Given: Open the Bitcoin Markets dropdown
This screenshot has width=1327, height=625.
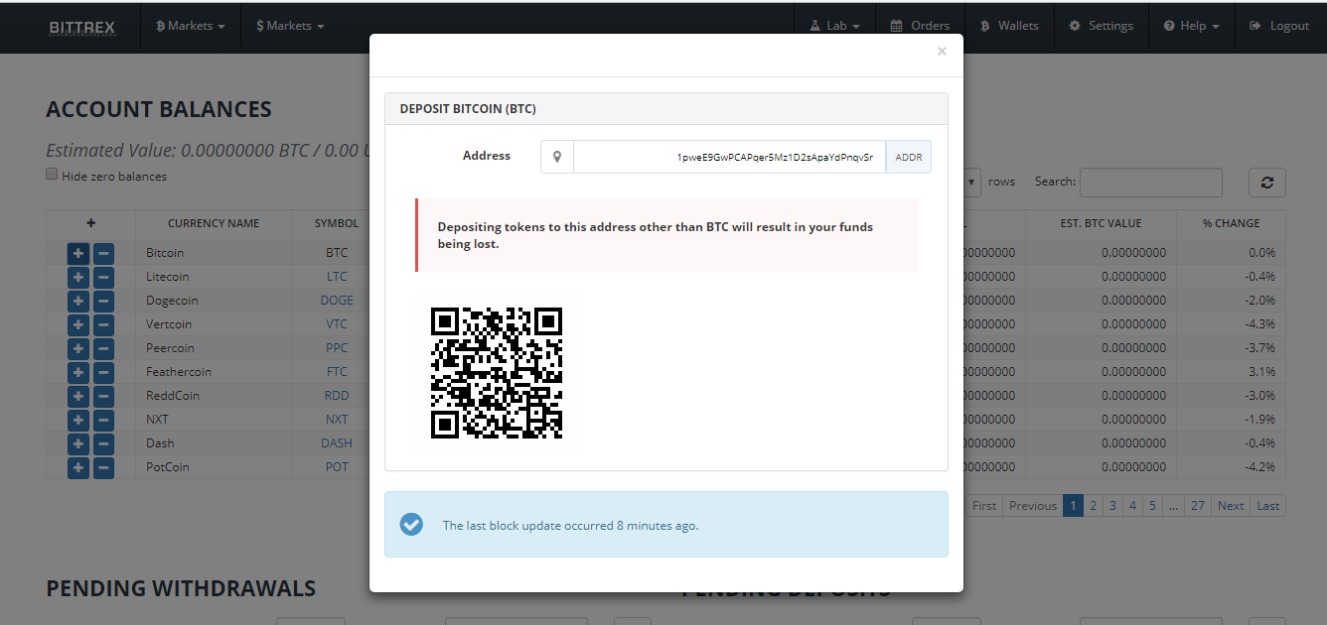Looking at the screenshot, I should [191, 26].
